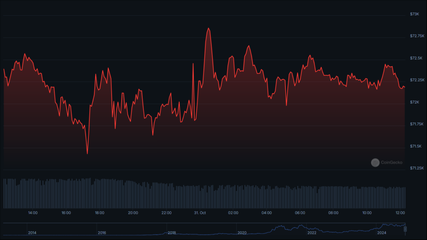Image resolution: width=427 pixels, height=240 pixels.
Task: Click the $71.75K price axis label
Action: [417, 124]
